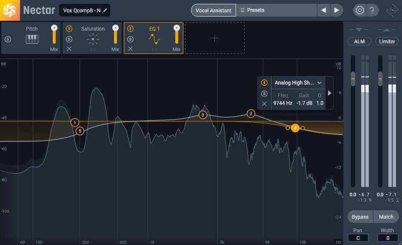Image resolution: width=402 pixels, height=245 pixels.
Task: Click the Bypass button
Action: coord(360,217)
